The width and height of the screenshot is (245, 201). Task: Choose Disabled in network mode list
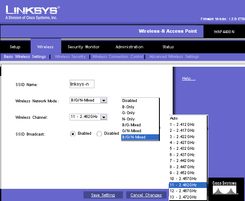click(x=140, y=101)
